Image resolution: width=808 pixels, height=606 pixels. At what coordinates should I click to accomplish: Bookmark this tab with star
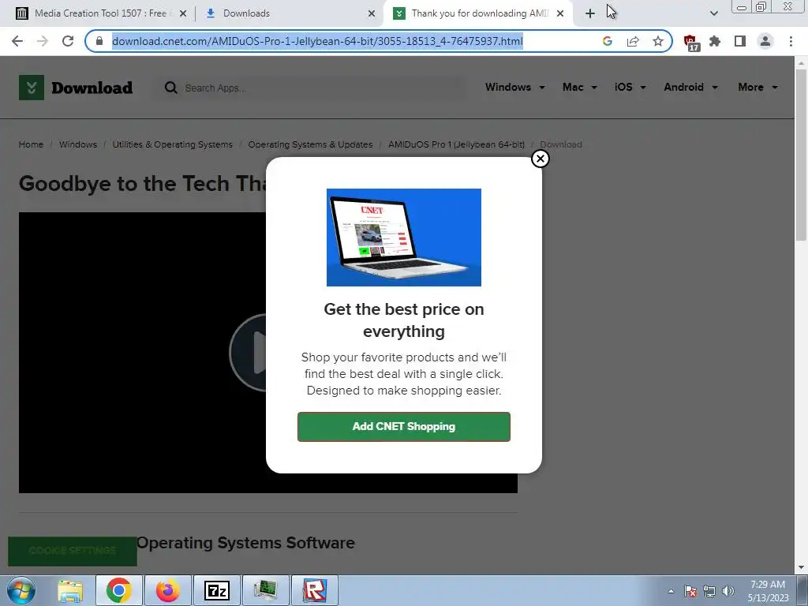coord(658,41)
